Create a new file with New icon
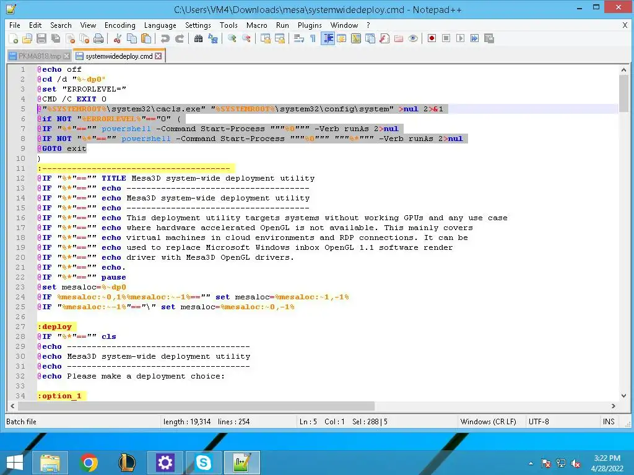Screen dimensions: 634x475 click(x=13, y=38)
